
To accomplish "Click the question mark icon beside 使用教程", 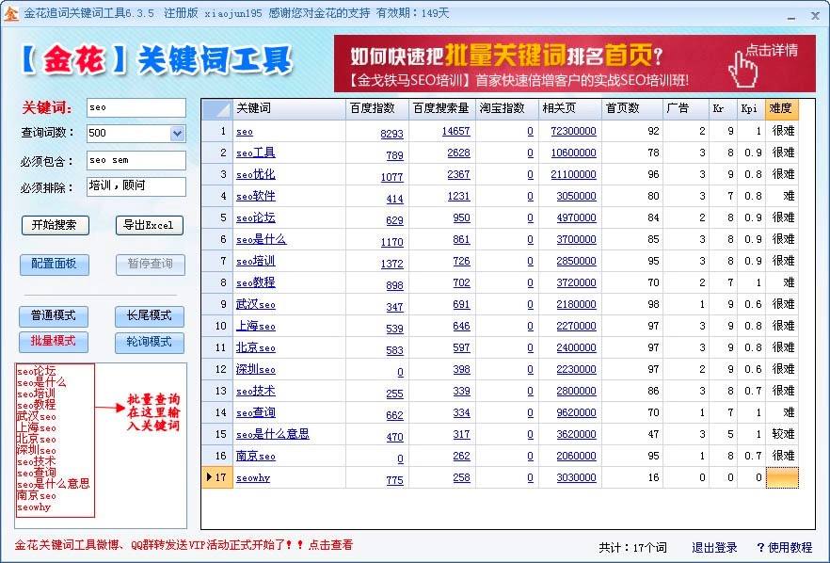I will tap(759, 548).
